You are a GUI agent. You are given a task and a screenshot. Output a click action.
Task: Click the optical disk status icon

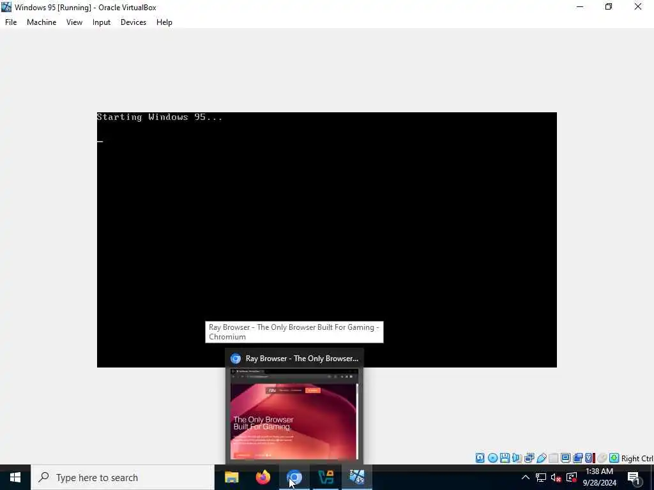[492, 458]
